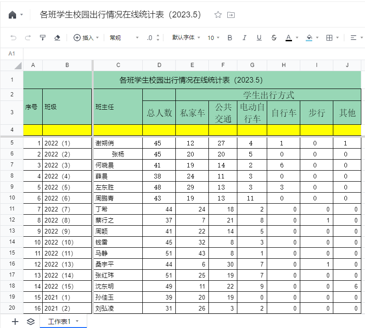The height and width of the screenshot is (328, 365).
Task: Click the document title in header
Action: tap(120, 15)
